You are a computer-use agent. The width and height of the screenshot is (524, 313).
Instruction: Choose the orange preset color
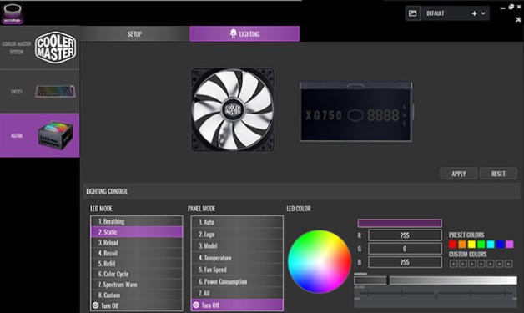pyautogui.click(x=462, y=245)
